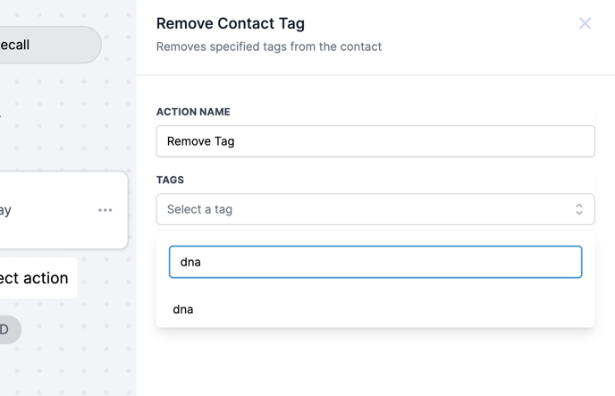Click the up-down chevron in the Tags field

coord(578,209)
